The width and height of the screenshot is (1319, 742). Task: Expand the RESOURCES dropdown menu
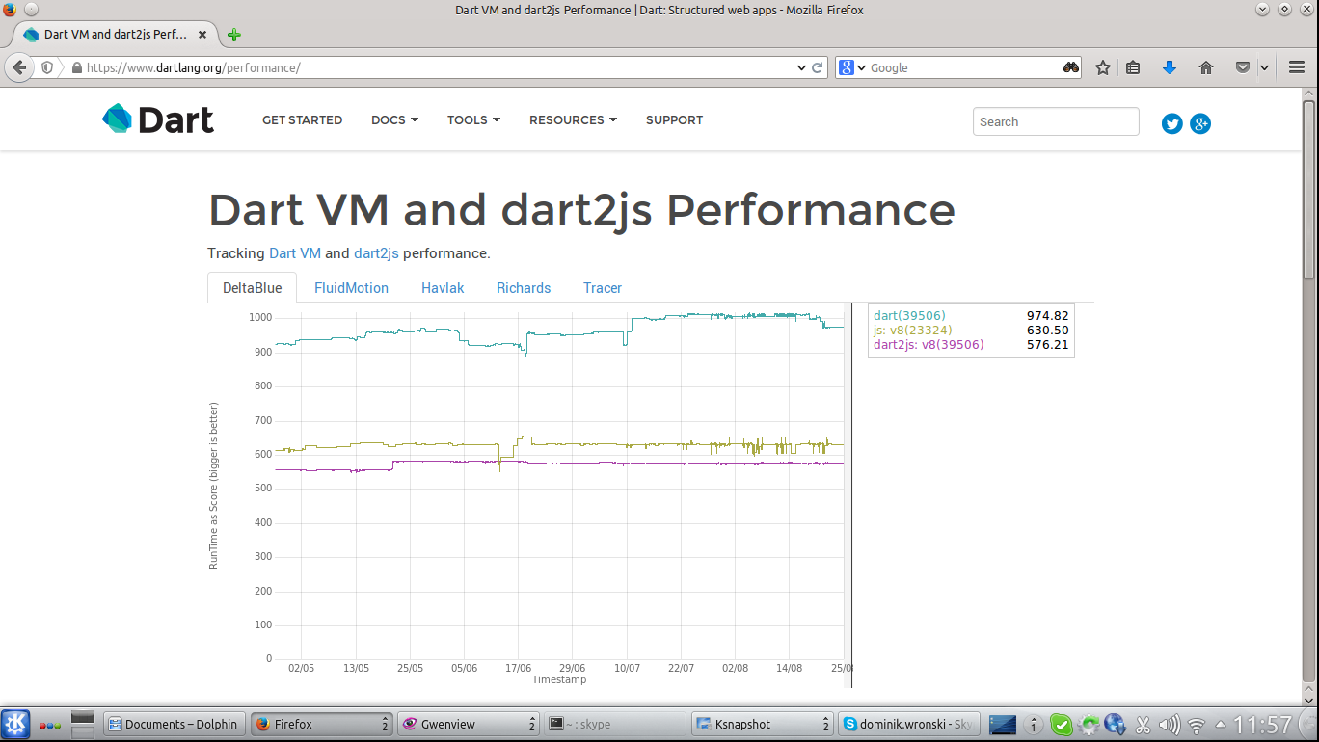pyautogui.click(x=573, y=120)
